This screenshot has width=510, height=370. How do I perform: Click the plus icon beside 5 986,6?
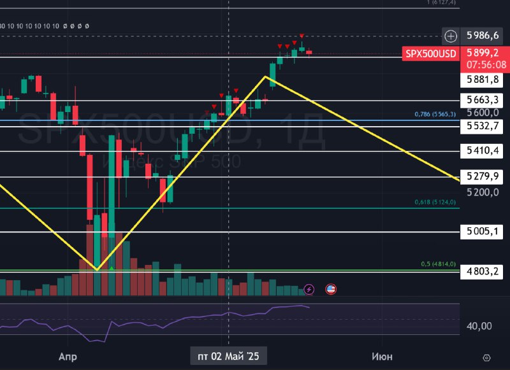click(x=451, y=36)
